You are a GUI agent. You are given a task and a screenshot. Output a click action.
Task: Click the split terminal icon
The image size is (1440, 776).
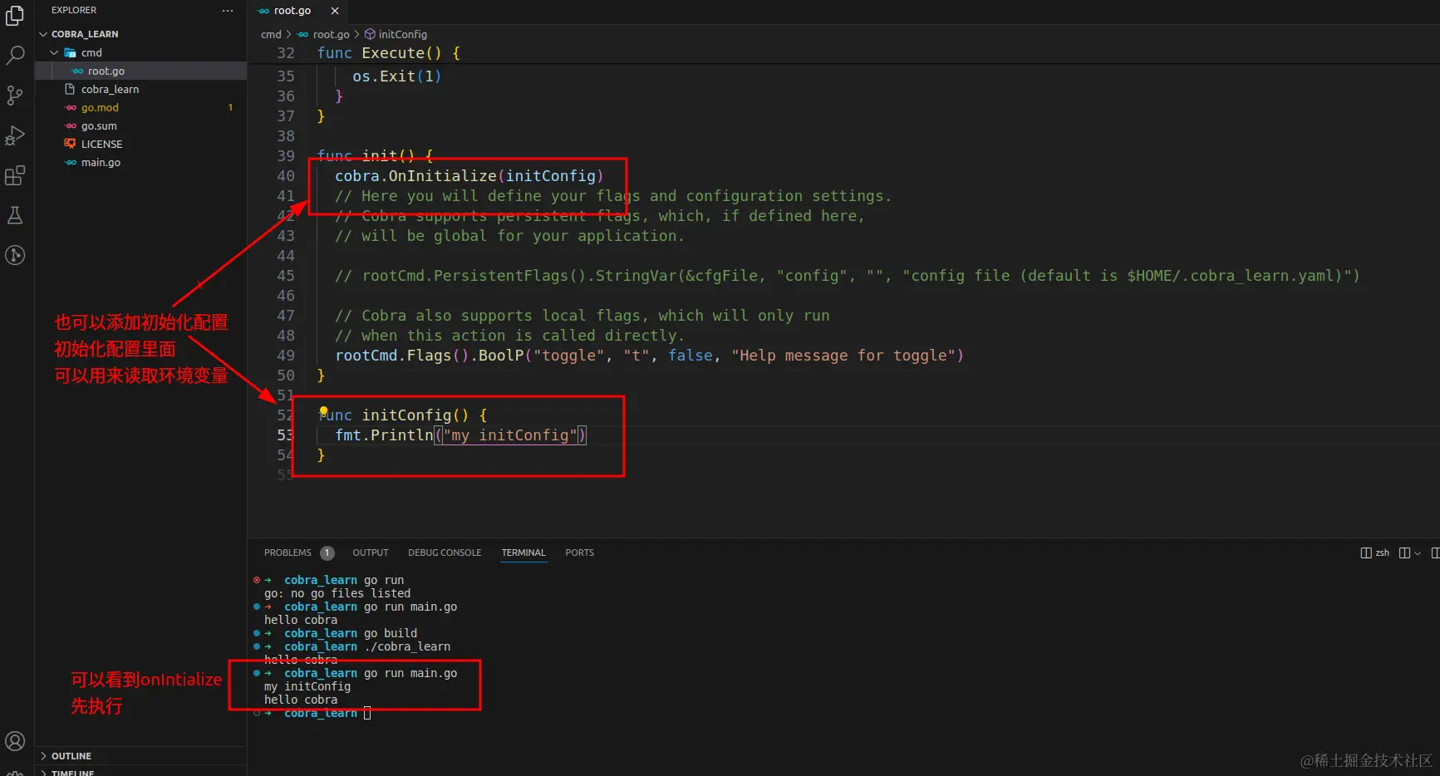point(1404,553)
